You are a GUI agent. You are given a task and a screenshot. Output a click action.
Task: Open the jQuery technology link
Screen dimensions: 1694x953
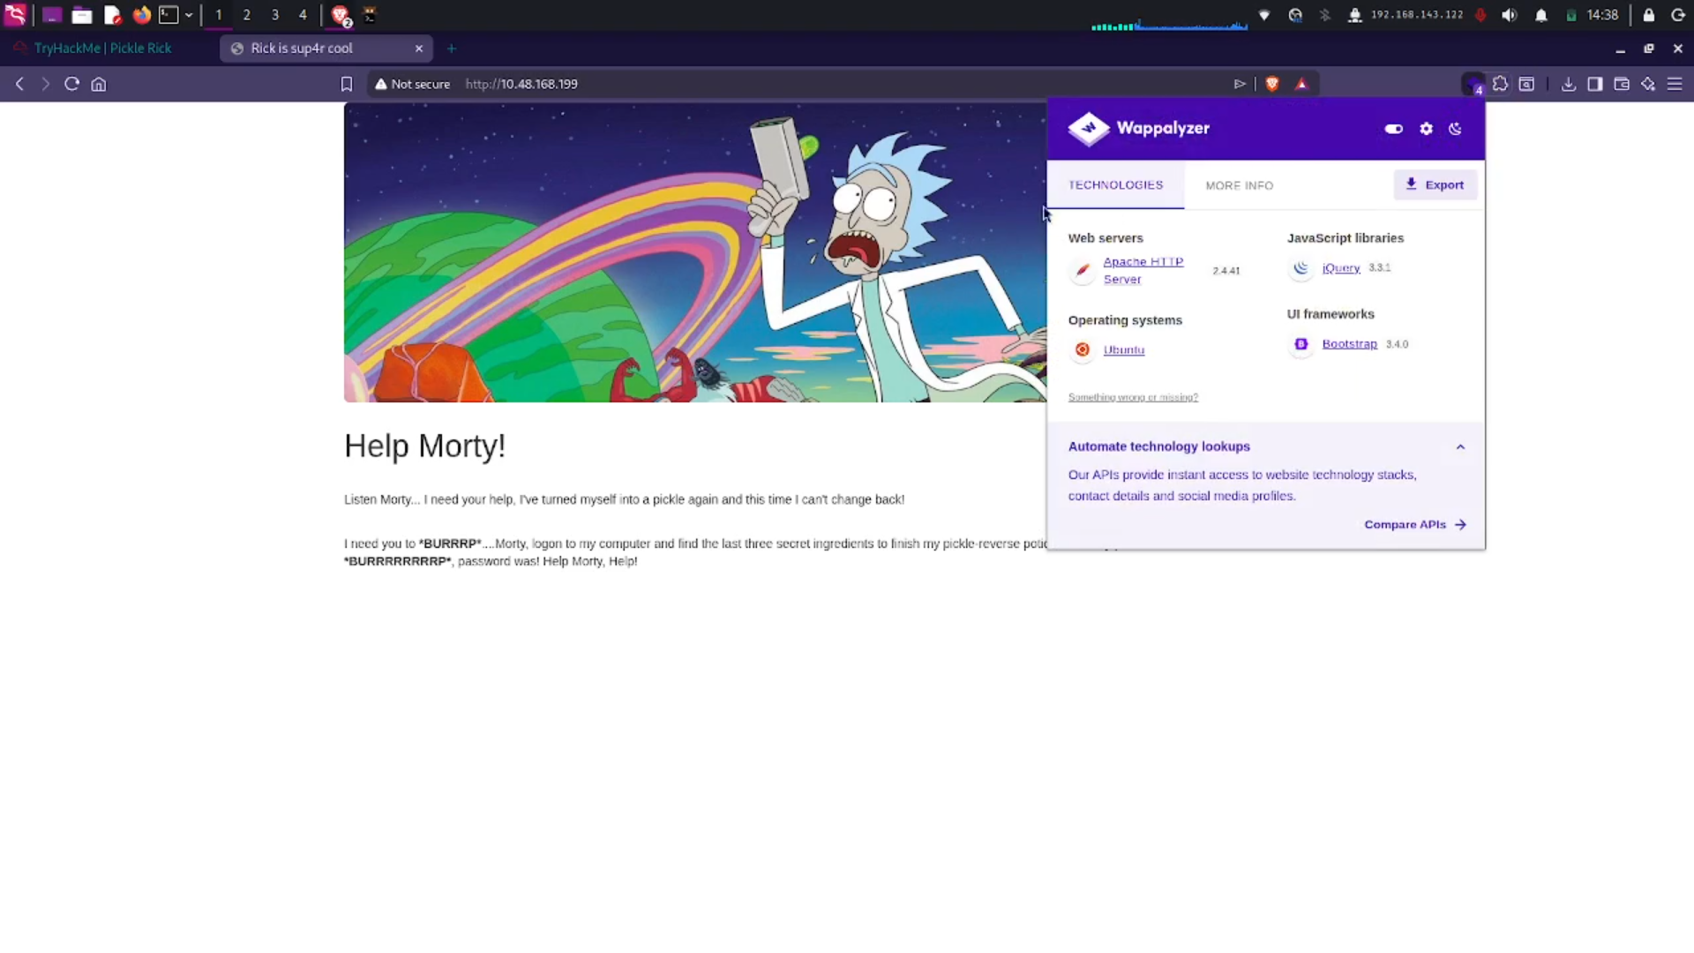tap(1341, 267)
